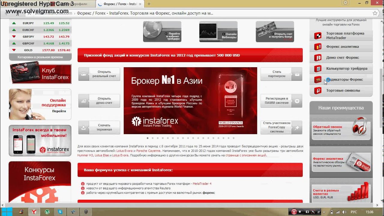Click Котировки в реальном времени bar
Image resolution: width=384 pixels, height=216 pixels.
pyautogui.click(x=40, y=57)
